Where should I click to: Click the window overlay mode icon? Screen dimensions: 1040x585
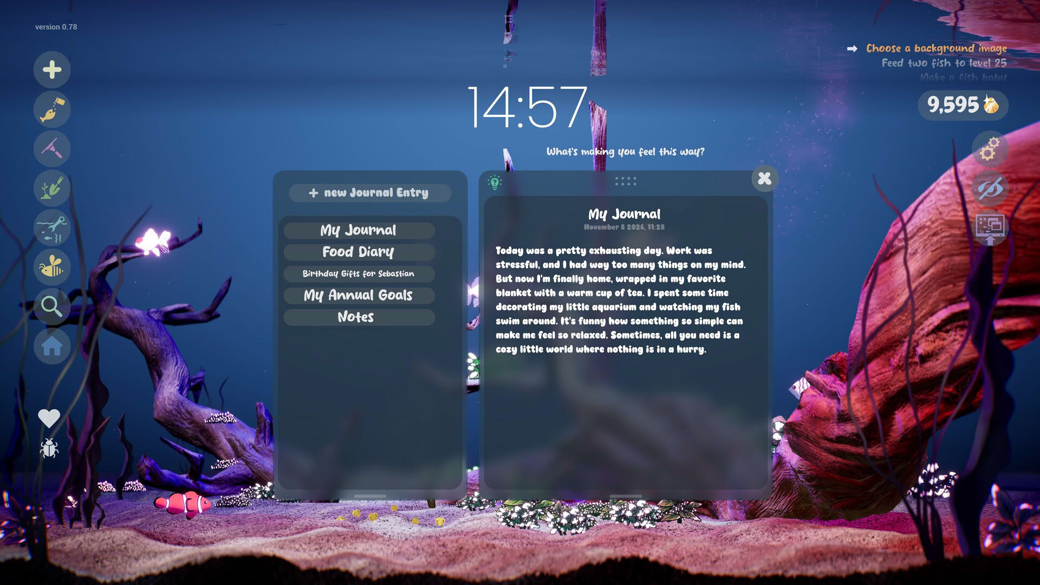tap(990, 229)
